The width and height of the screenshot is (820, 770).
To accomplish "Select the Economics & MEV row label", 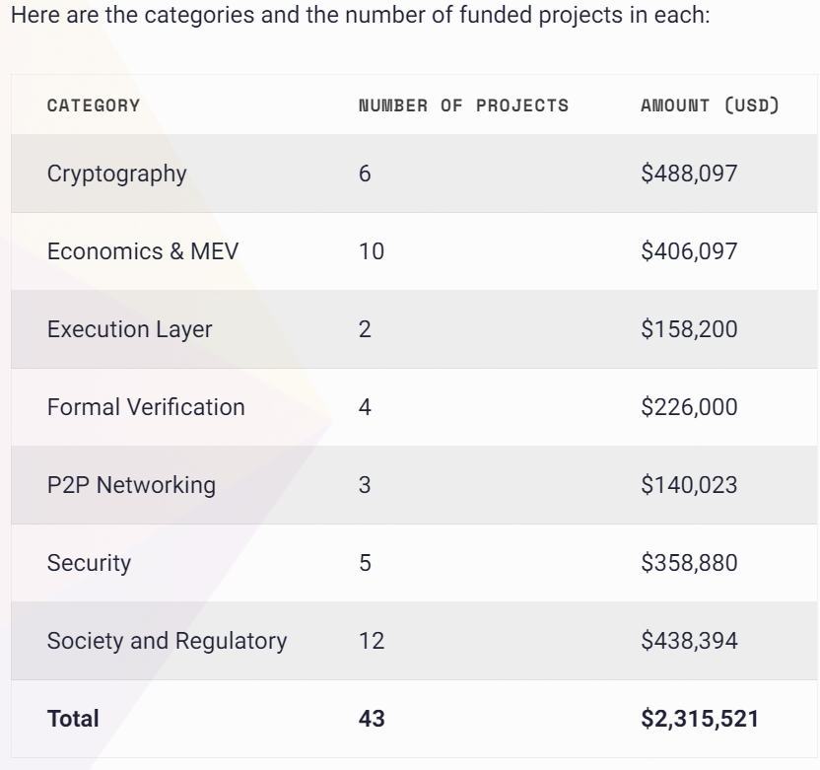I will [143, 251].
